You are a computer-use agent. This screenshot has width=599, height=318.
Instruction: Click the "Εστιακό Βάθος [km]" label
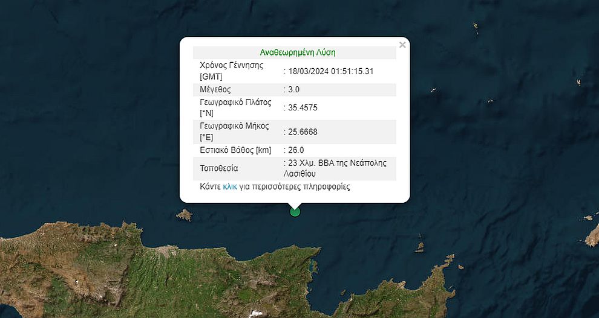coord(235,150)
